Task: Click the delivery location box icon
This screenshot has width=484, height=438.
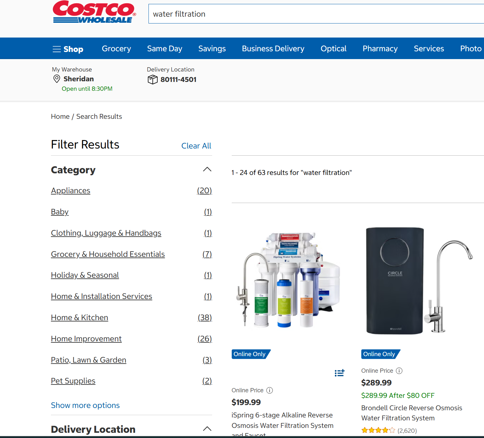Action: coord(152,79)
